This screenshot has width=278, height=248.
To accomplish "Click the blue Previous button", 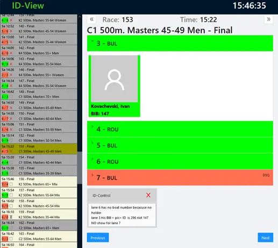I will 98,238.
